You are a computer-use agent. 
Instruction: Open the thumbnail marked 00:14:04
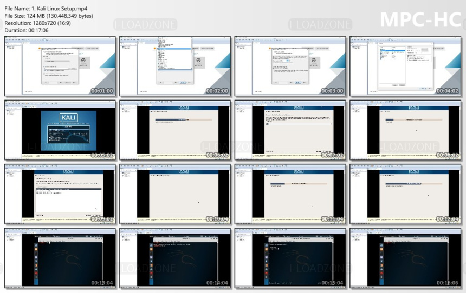pos(175,258)
